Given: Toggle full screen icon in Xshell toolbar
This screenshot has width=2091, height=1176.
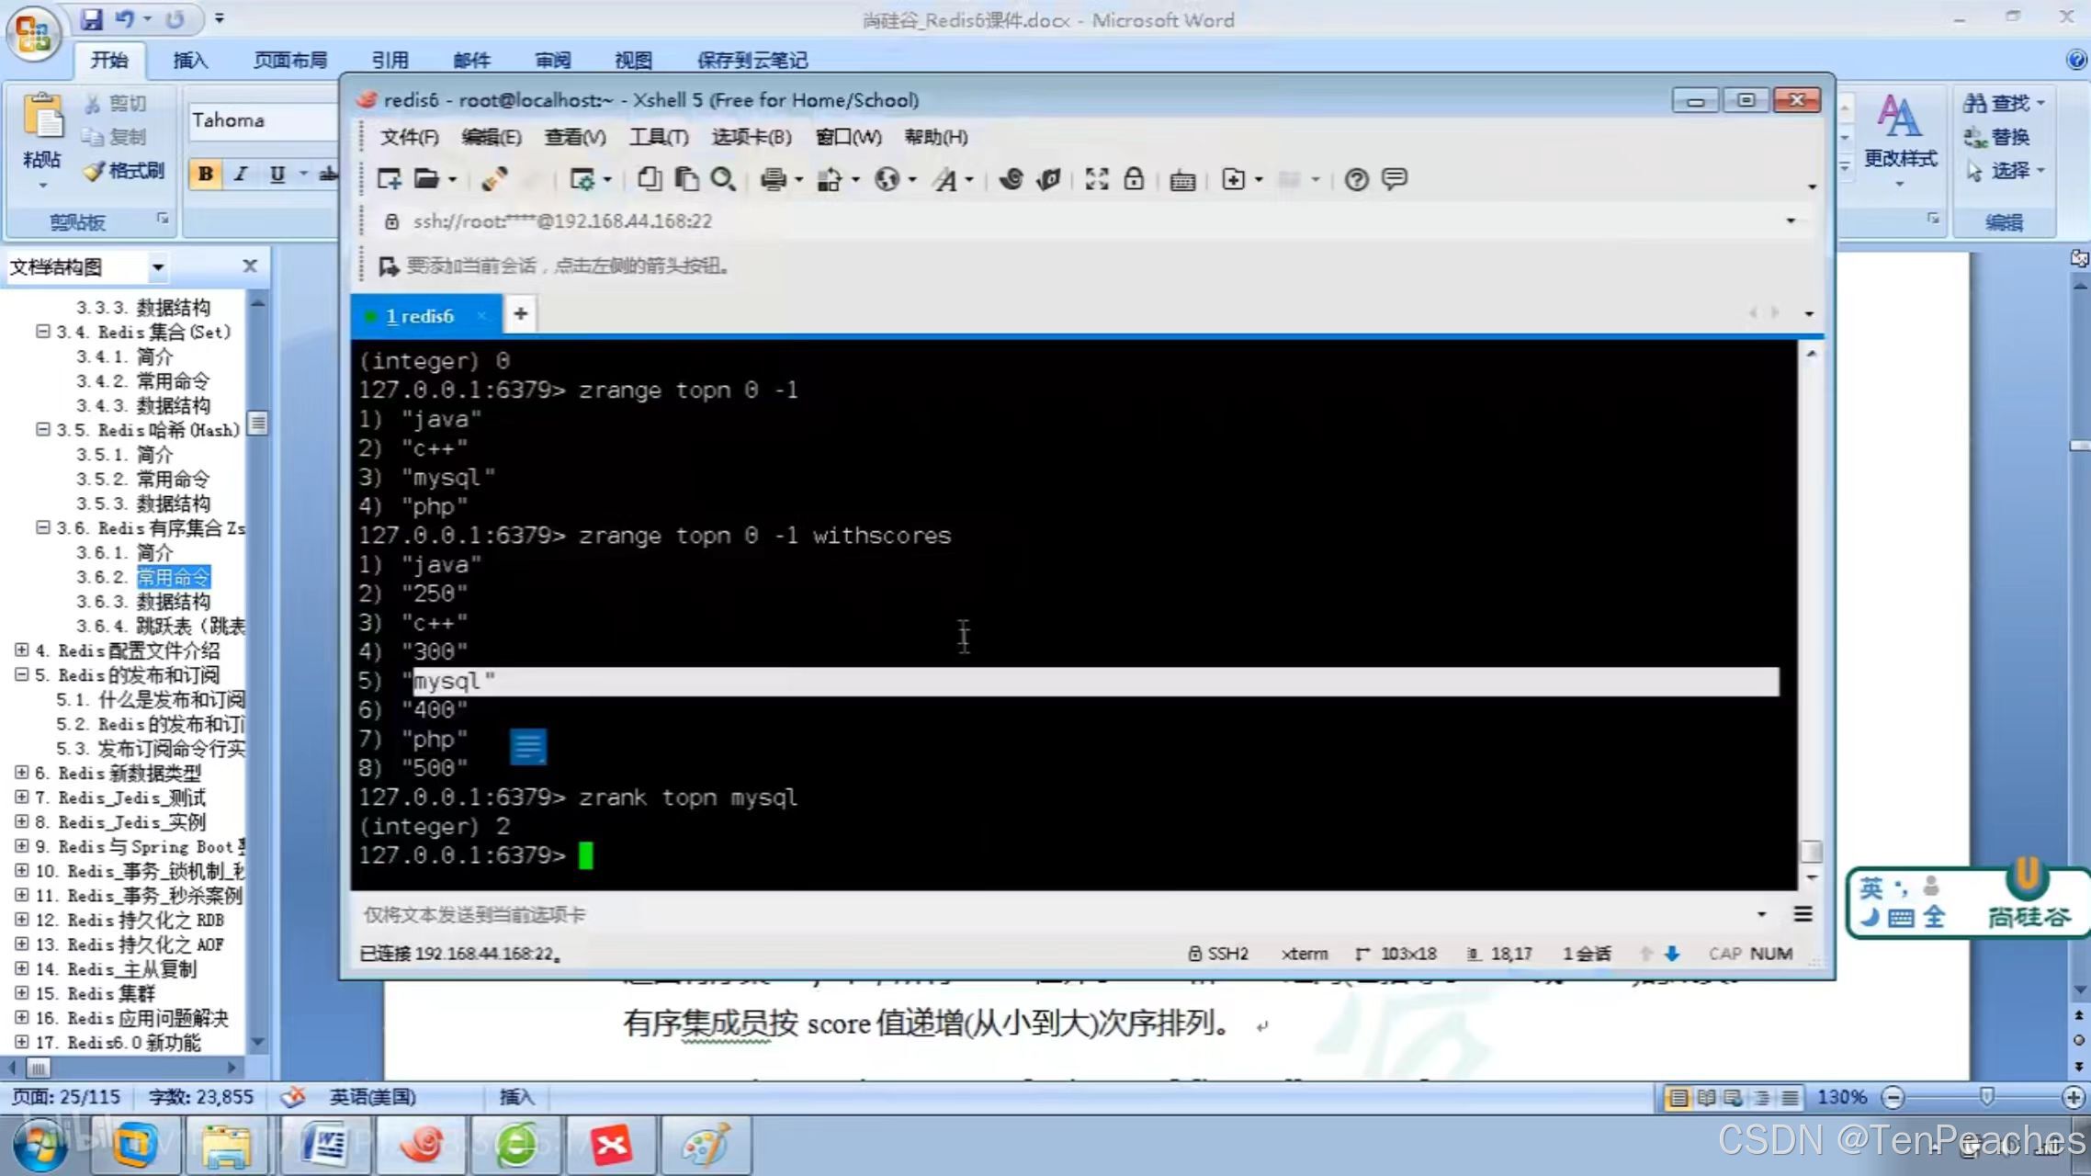Looking at the screenshot, I should (x=1096, y=179).
